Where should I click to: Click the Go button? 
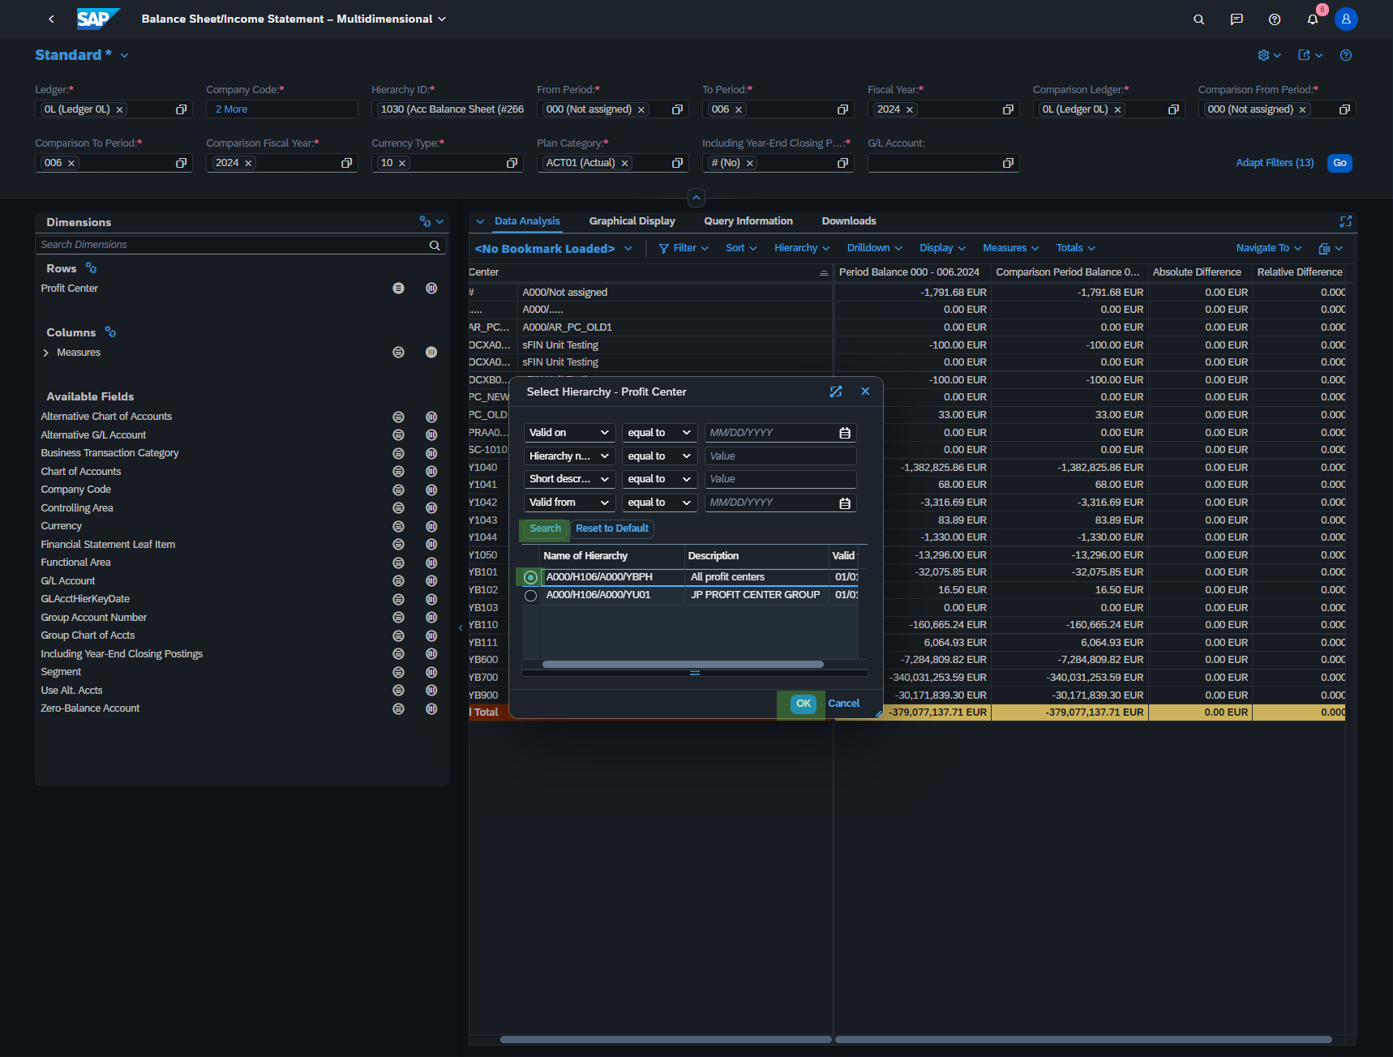pos(1339,163)
